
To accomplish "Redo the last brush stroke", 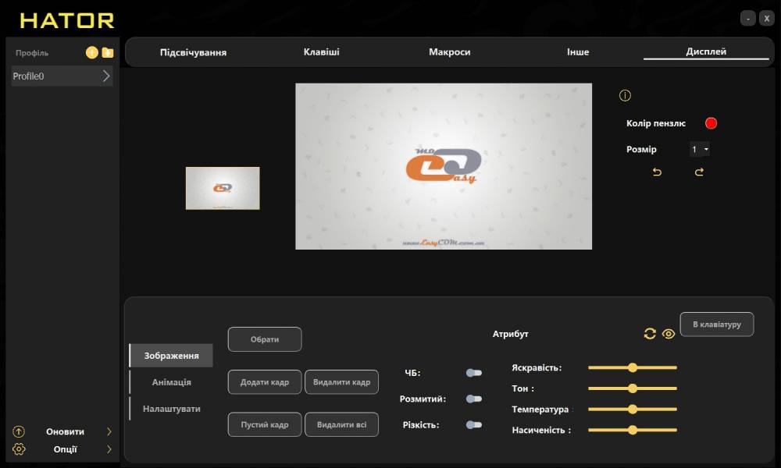I will pyautogui.click(x=699, y=172).
